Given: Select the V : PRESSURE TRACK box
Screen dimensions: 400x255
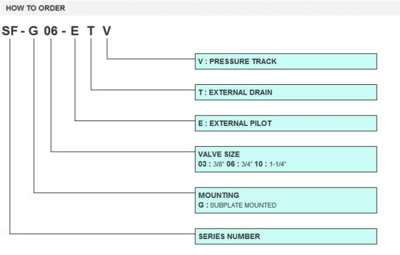Looking at the screenshot, I should tap(286, 61).
